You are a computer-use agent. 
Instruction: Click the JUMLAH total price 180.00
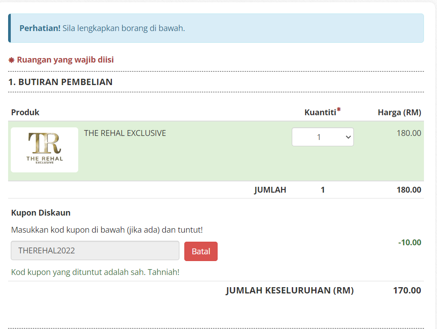pos(409,190)
